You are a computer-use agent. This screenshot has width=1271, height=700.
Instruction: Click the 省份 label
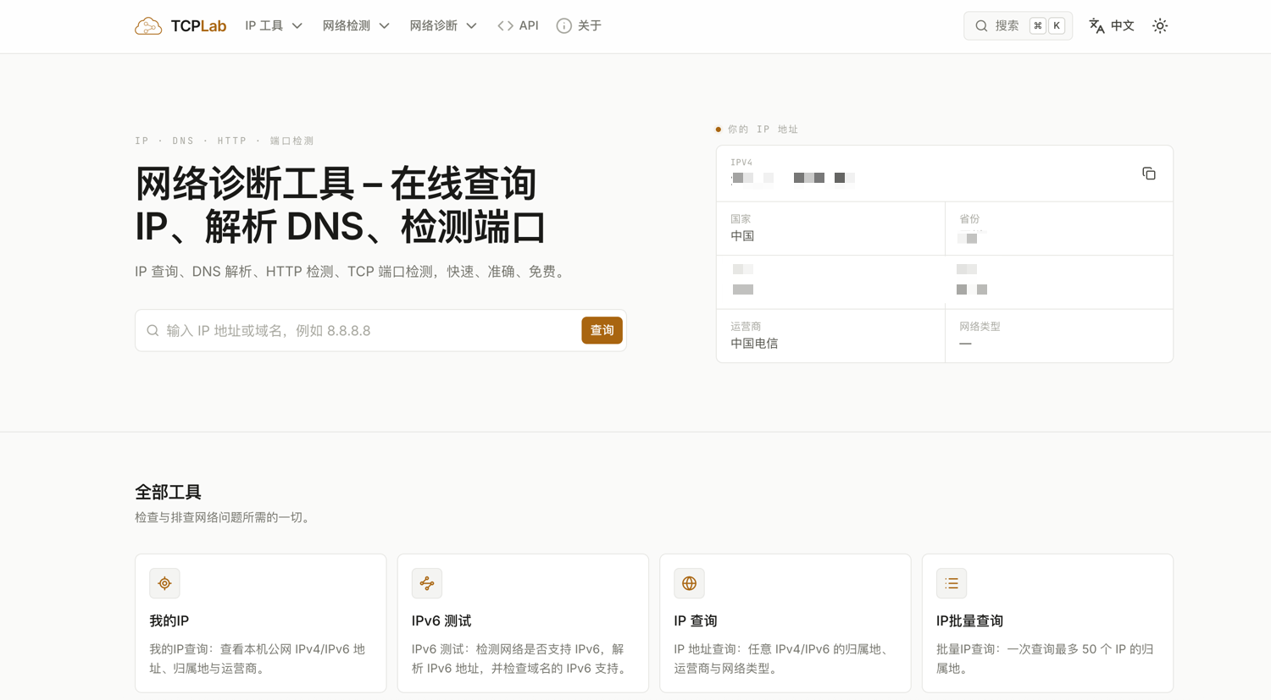click(969, 219)
